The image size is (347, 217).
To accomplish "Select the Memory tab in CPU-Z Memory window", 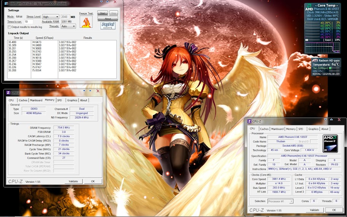I will tap(49, 100).
